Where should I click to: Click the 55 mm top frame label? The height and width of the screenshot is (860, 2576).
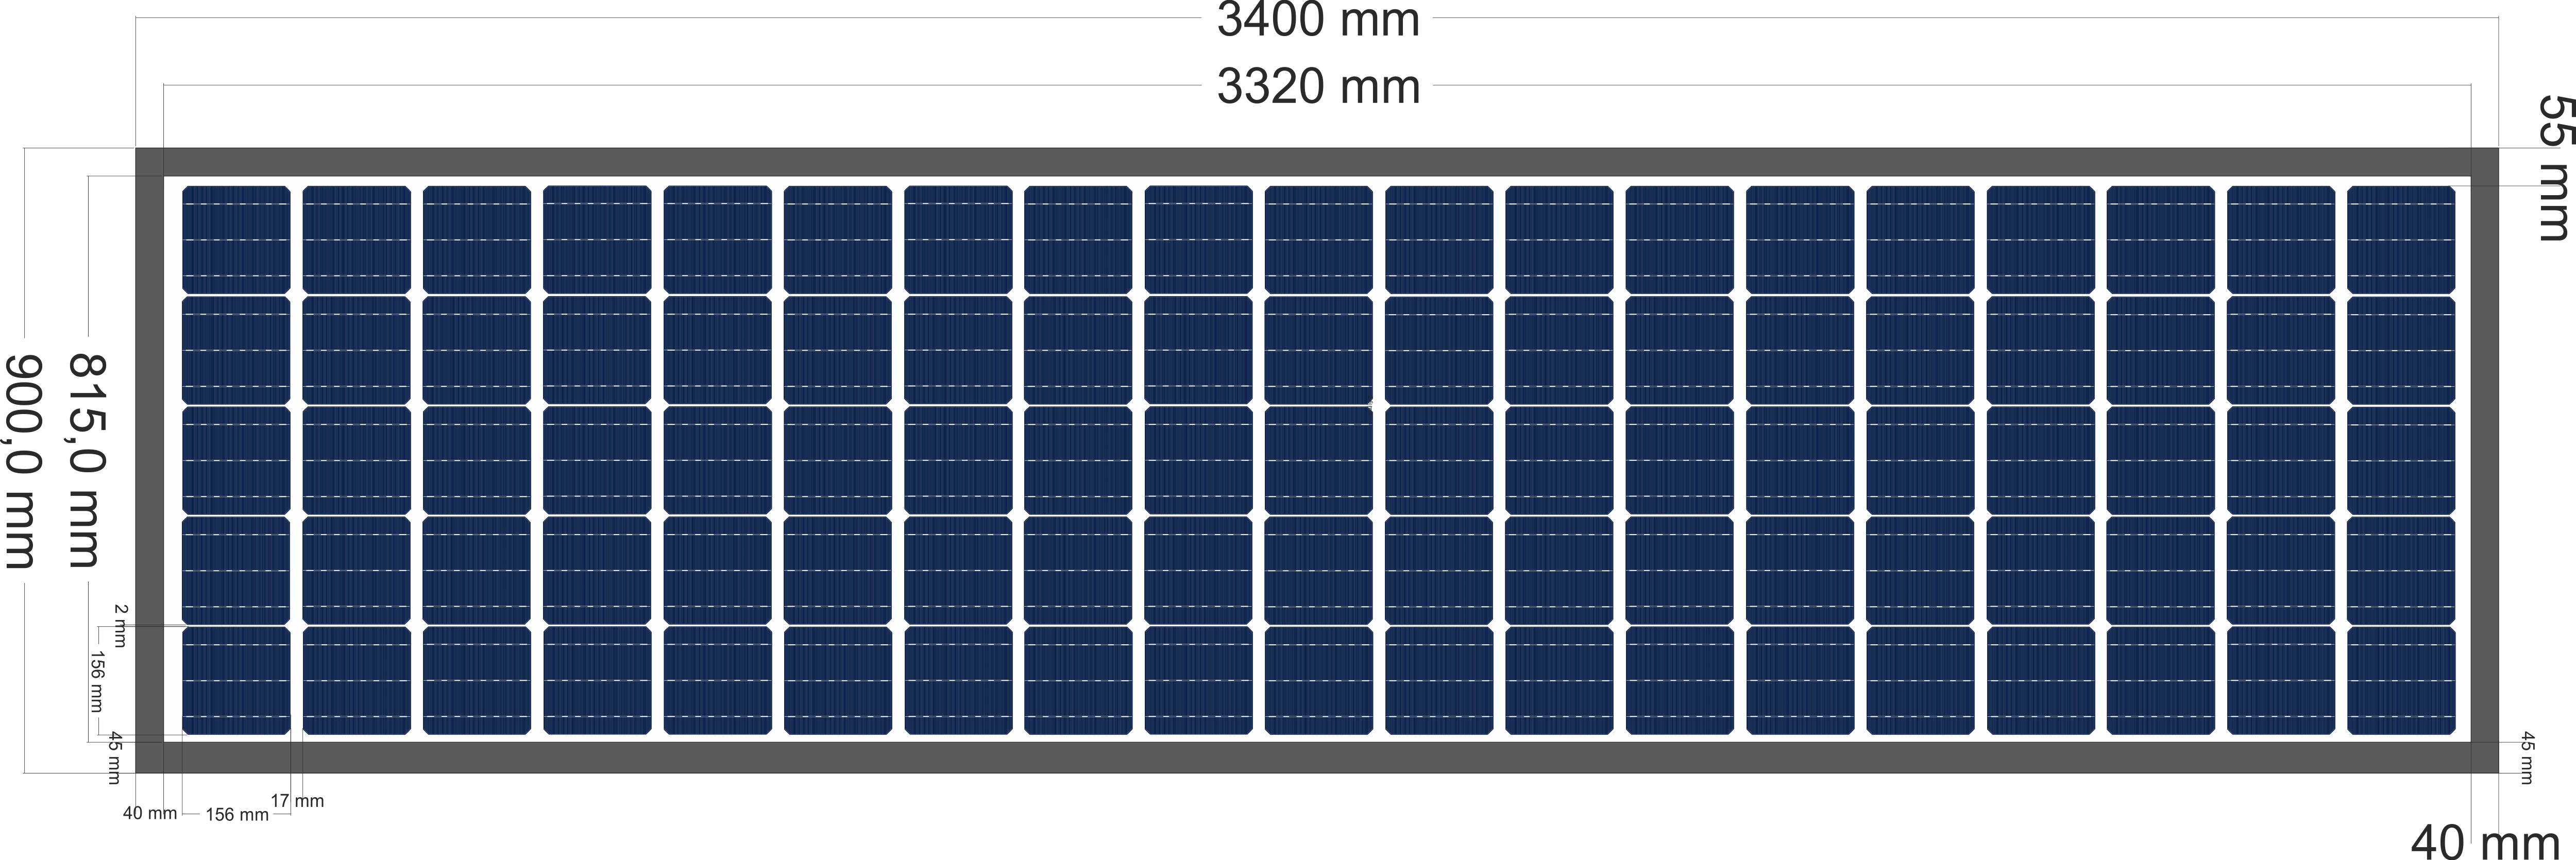(x=2555, y=168)
